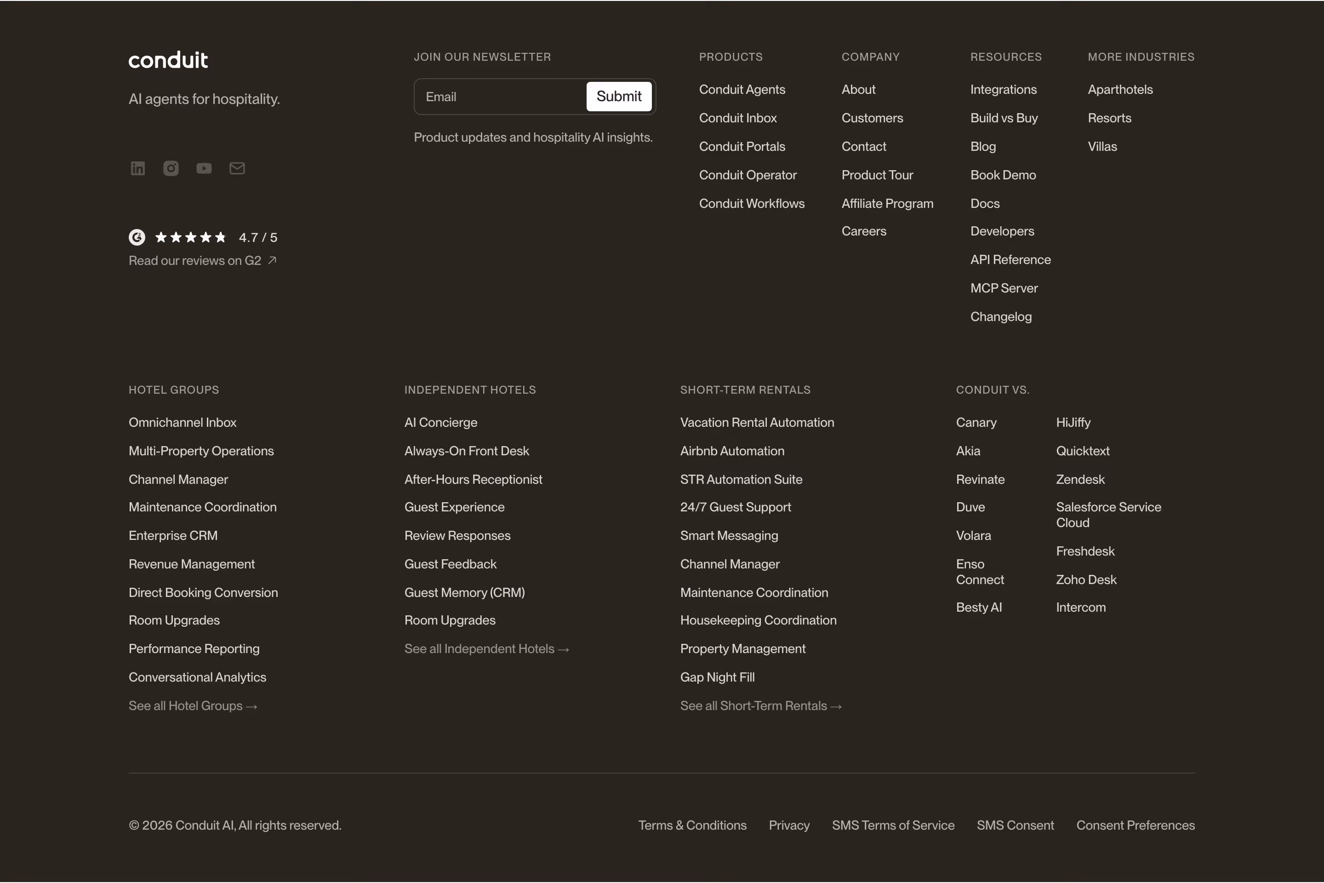
Task: Open the AI Concierge link
Action: click(441, 423)
